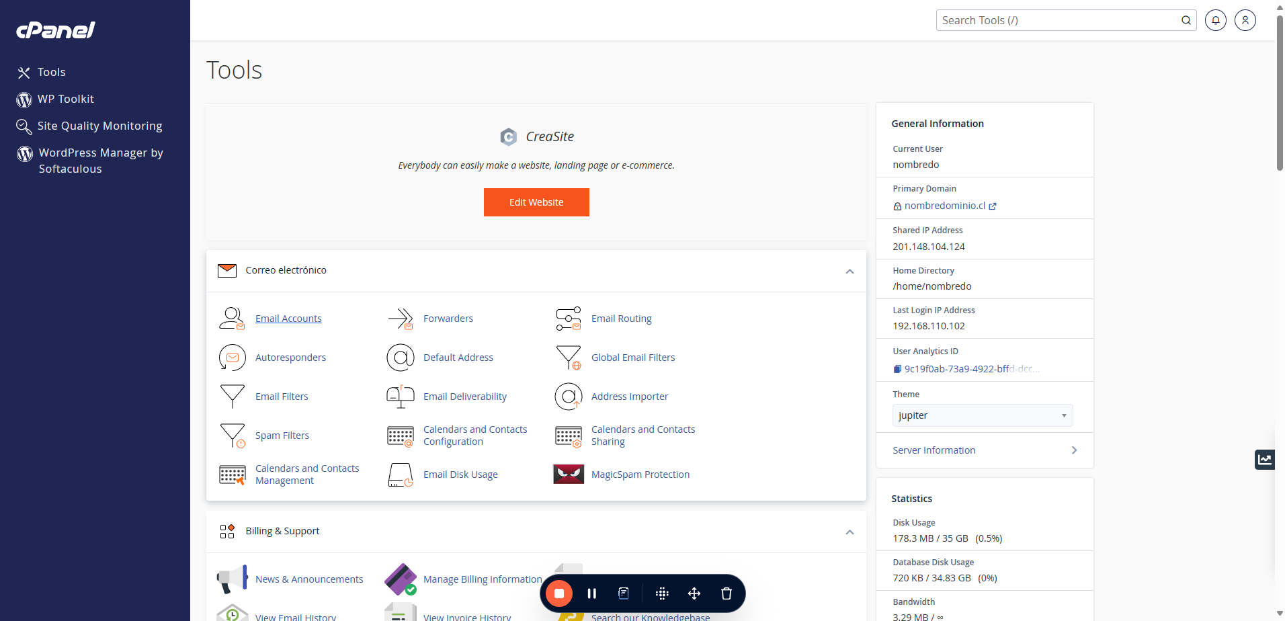1285x621 pixels.
Task: Click the Global Email Filters funnel icon
Action: (568, 358)
